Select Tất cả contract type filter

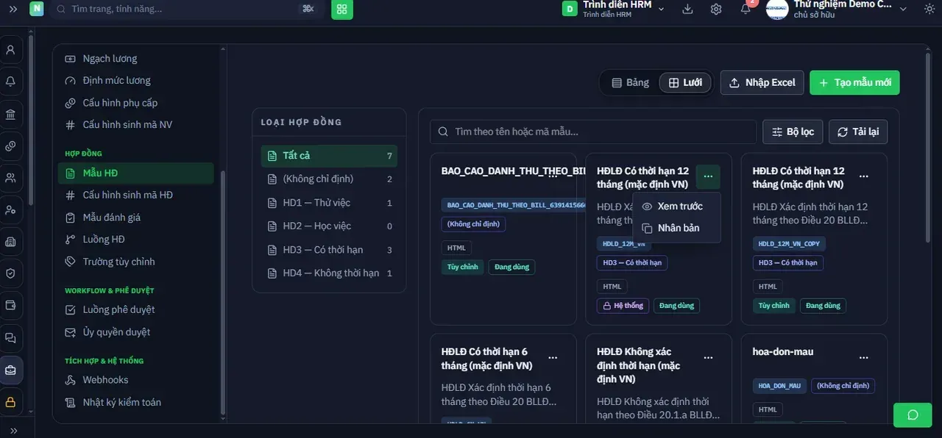pos(329,156)
